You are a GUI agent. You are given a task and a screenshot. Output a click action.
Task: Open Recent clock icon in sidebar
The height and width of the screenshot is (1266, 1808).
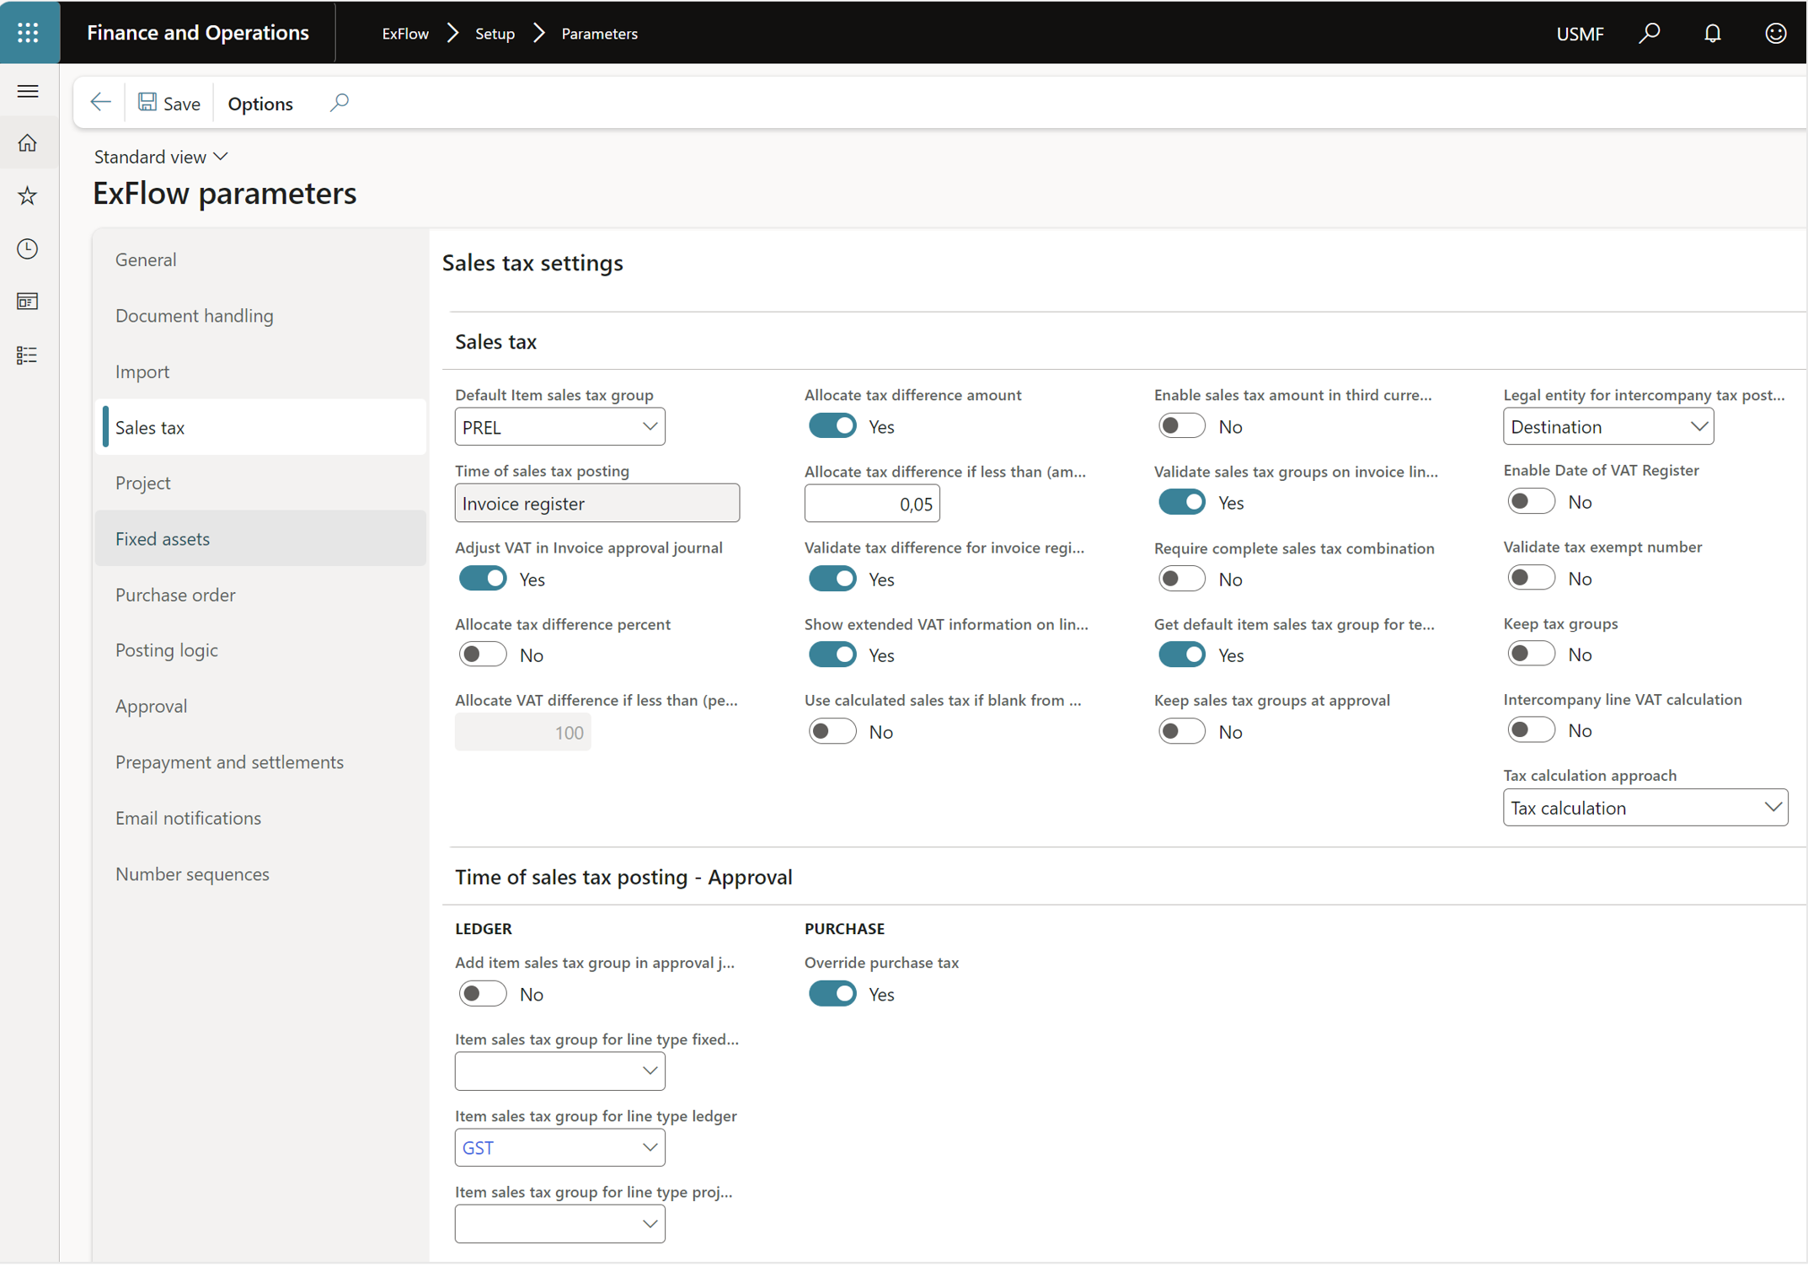click(x=28, y=249)
